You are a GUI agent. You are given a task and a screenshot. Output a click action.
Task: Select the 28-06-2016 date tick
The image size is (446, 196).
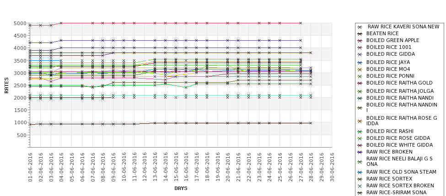(311, 167)
